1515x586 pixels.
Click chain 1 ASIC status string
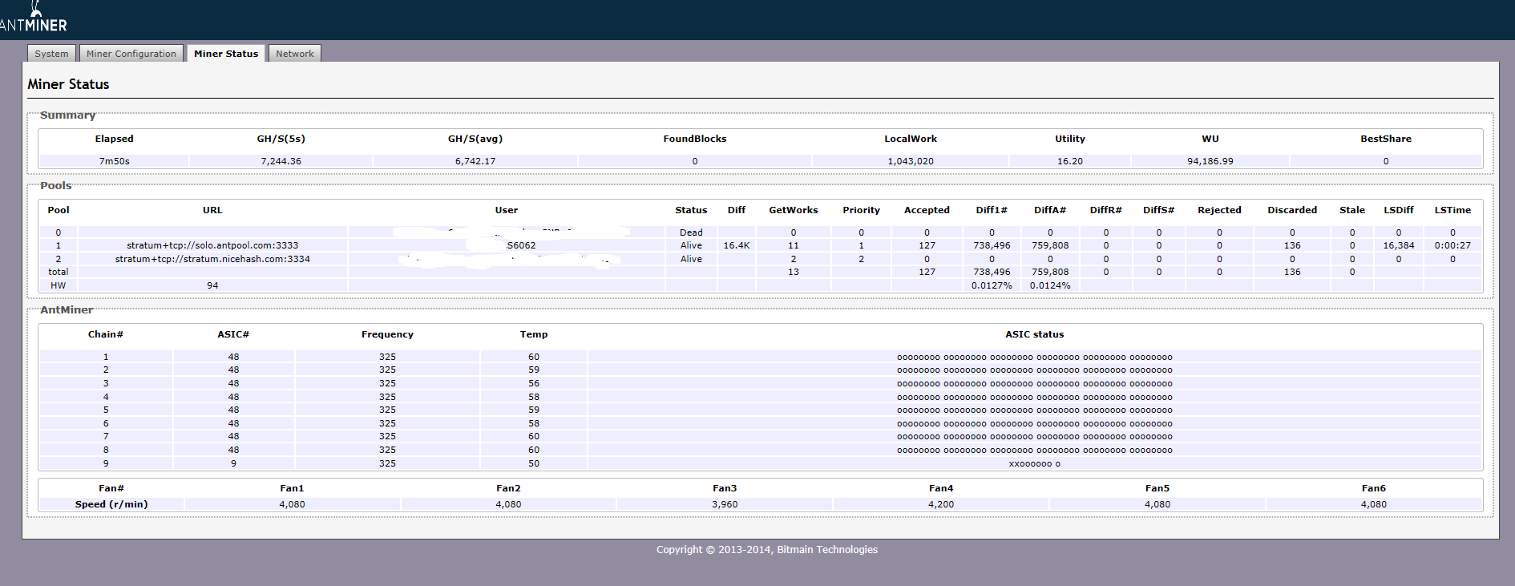coord(1035,357)
